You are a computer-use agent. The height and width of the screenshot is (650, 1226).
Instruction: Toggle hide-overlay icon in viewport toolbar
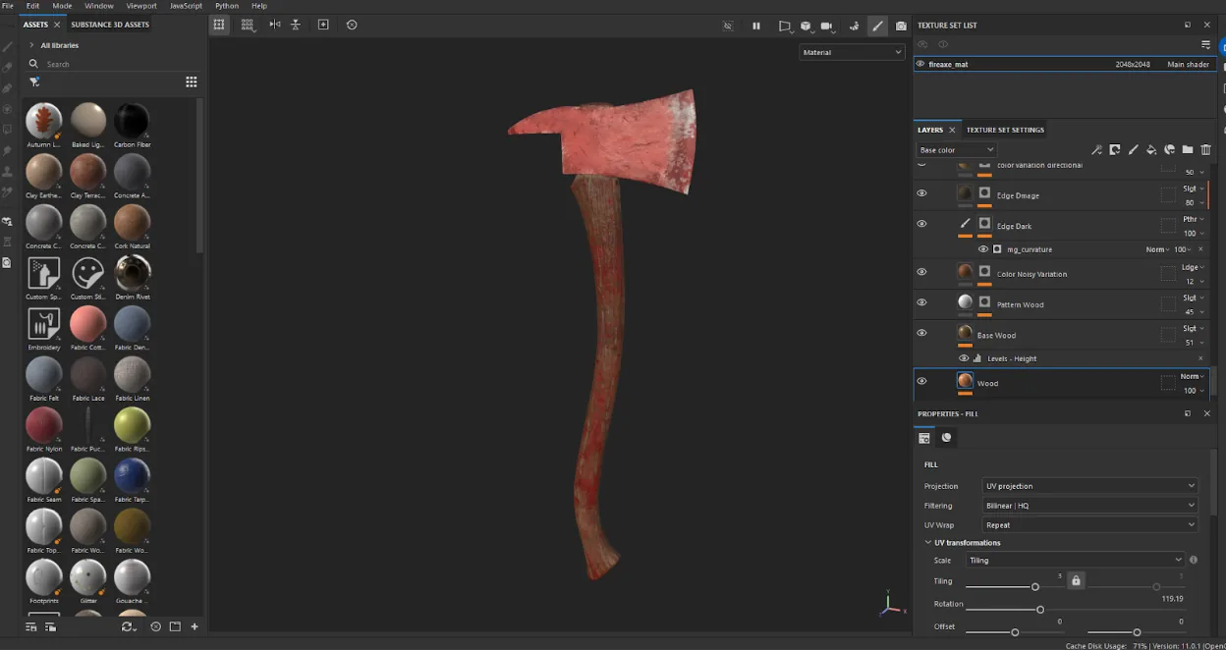(728, 27)
